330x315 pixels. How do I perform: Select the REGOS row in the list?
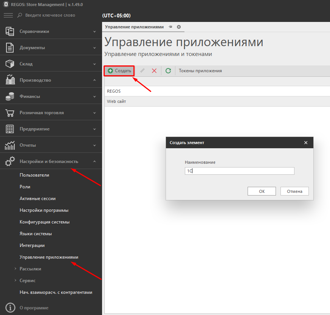point(217,91)
